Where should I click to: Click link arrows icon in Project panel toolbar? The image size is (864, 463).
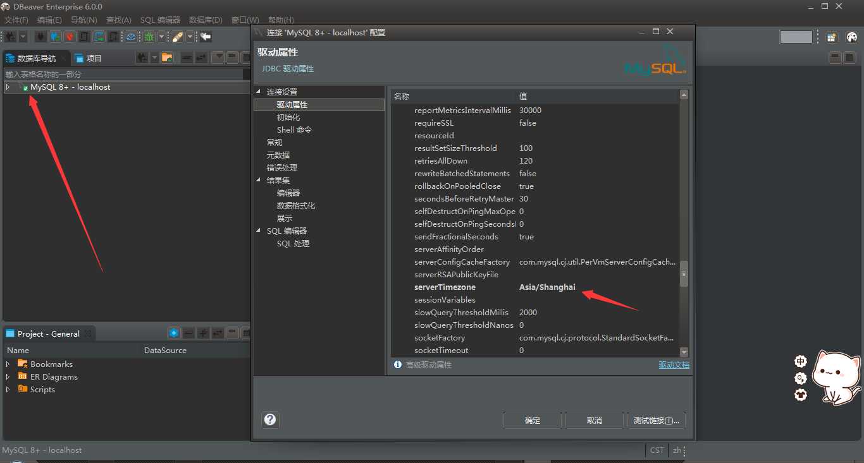click(218, 333)
